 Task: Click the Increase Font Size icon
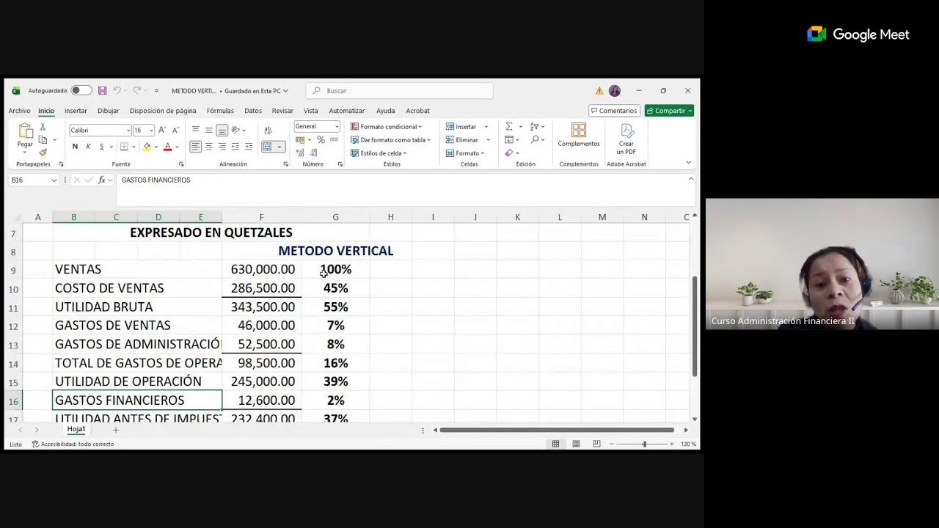coord(163,131)
